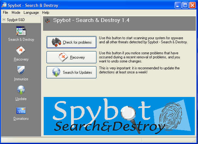
Task: Select the Spybot-S&D header in the sidebar
Action: click(x=21, y=20)
